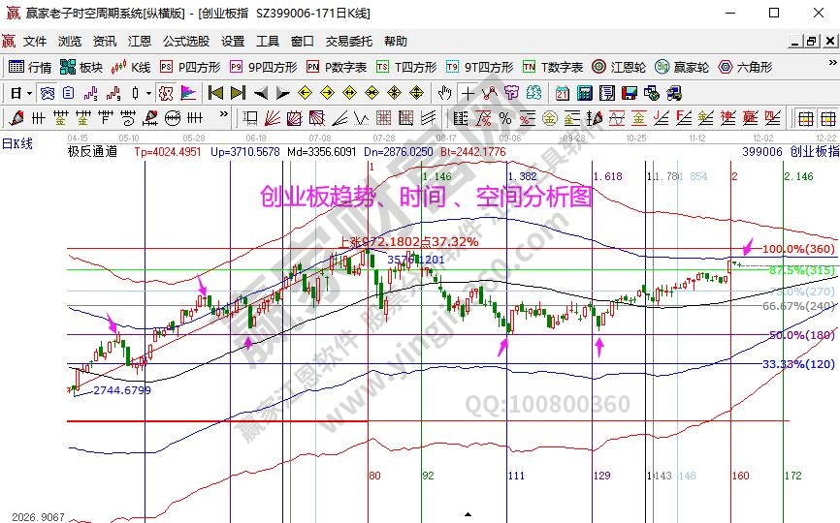Click the calendar icon in the toolbar
Screen dimensions: 840x523
tap(563, 94)
